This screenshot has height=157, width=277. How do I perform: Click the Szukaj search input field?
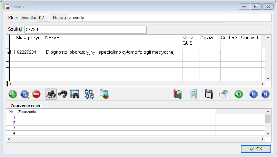click(86, 29)
